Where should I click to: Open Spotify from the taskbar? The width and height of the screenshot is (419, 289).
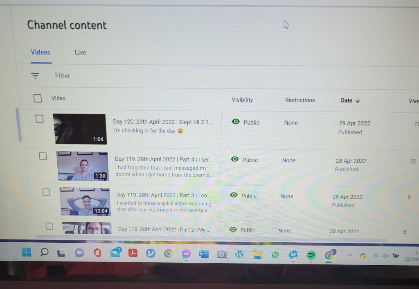[311, 255]
